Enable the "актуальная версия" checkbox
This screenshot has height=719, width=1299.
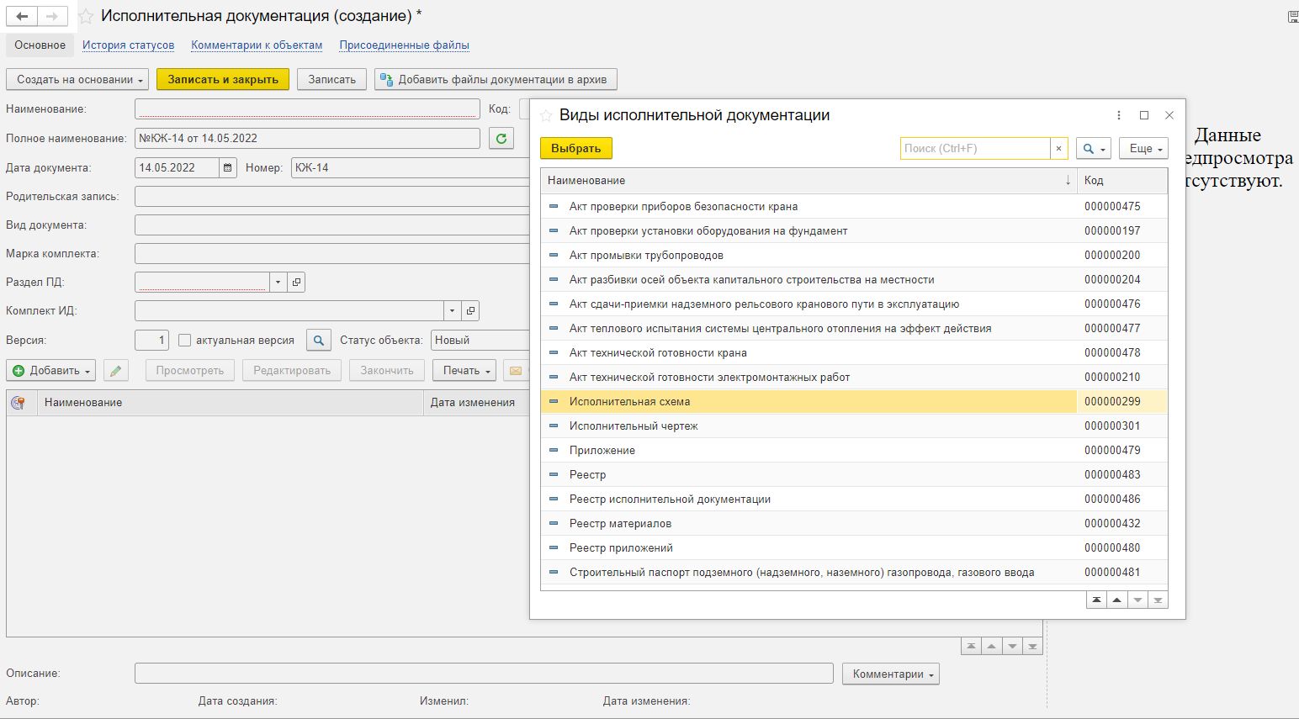(185, 341)
